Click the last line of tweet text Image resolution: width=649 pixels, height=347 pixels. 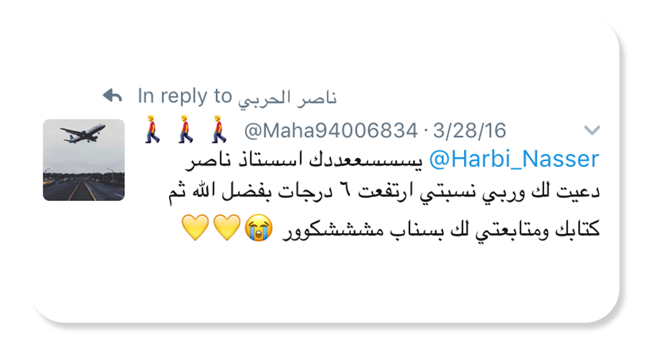[x=391, y=229]
